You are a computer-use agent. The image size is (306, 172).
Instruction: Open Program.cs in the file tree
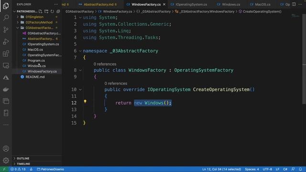36,61
